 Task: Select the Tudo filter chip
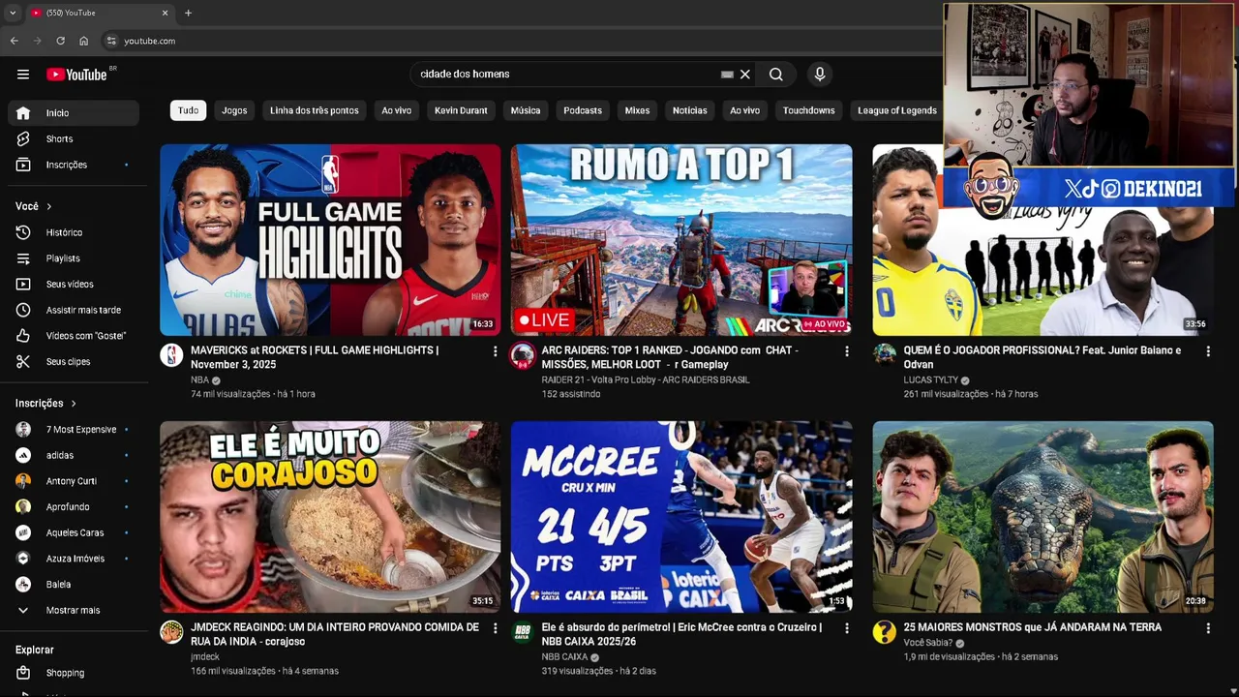[189, 110]
